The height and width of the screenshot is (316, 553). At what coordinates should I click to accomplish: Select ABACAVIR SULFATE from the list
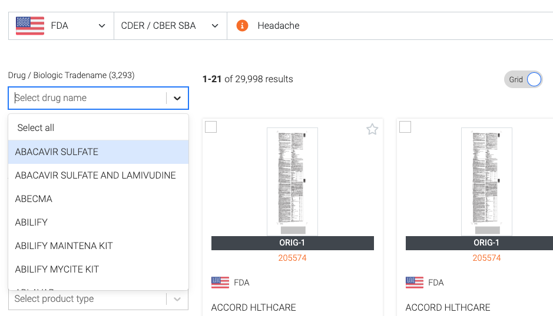[x=98, y=152]
